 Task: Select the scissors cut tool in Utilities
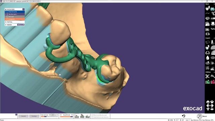pyautogui.click(x=208, y=76)
